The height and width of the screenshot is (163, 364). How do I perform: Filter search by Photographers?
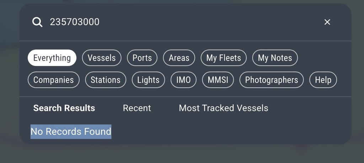coord(271,80)
